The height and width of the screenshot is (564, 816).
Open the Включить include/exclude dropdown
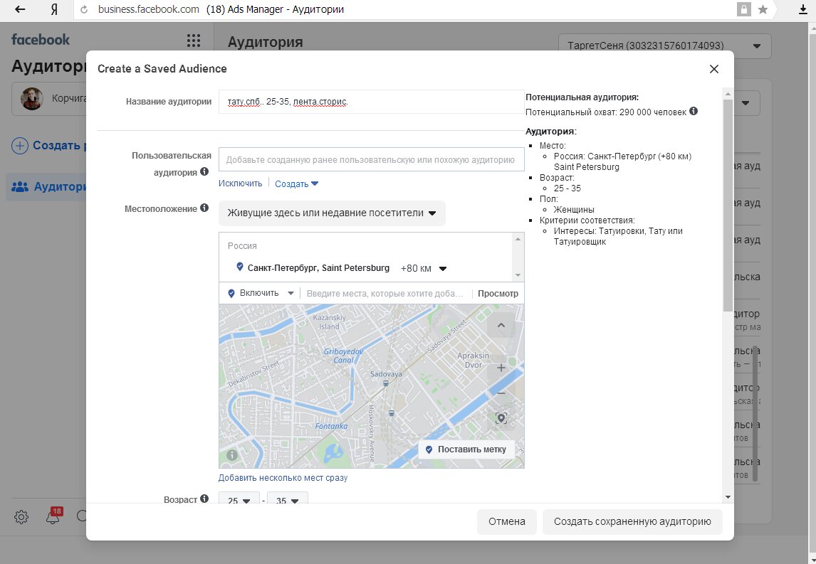point(261,293)
